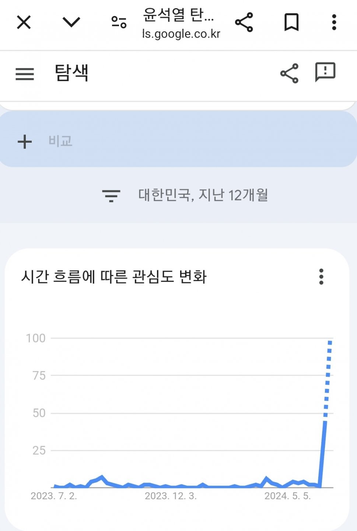
Task: Open site settings tune icon
Action: [119, 22]
